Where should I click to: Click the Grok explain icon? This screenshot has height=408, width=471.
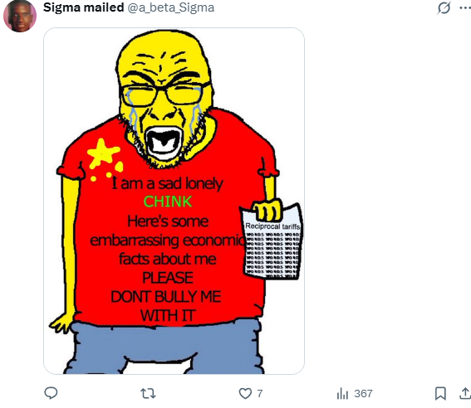(x=444, y=7)
